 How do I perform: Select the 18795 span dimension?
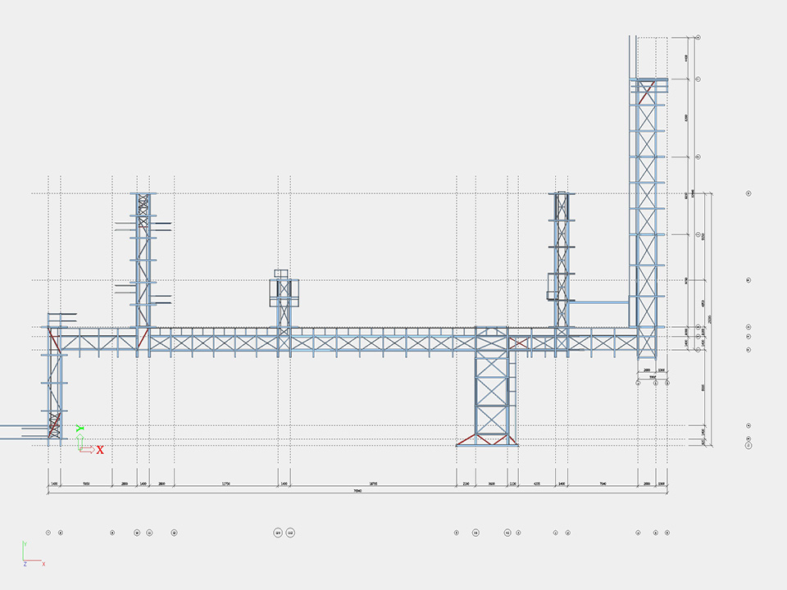[373, 484]
